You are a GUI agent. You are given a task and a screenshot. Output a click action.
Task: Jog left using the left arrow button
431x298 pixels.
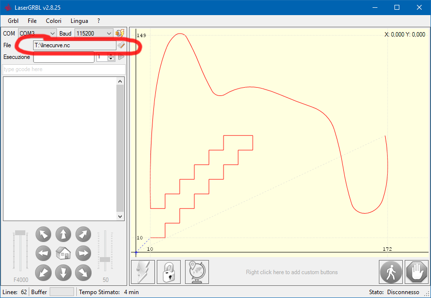tap(44, 253)
